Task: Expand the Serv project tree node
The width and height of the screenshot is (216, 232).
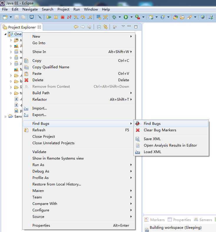Action: pos(6,117)
